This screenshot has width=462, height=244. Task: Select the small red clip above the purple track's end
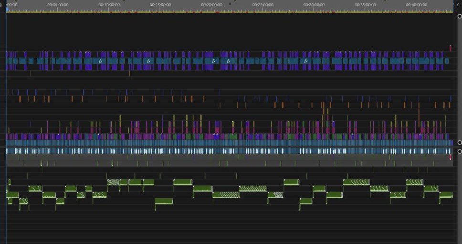click(x=450, y=48)
